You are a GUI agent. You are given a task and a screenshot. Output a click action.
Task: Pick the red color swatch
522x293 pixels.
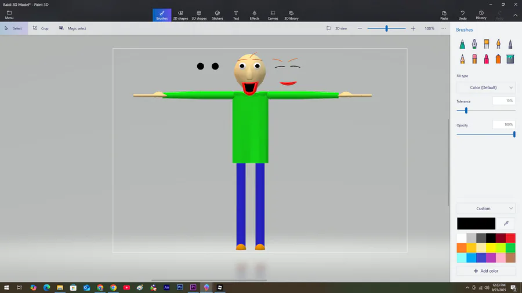tap(510, 238)
